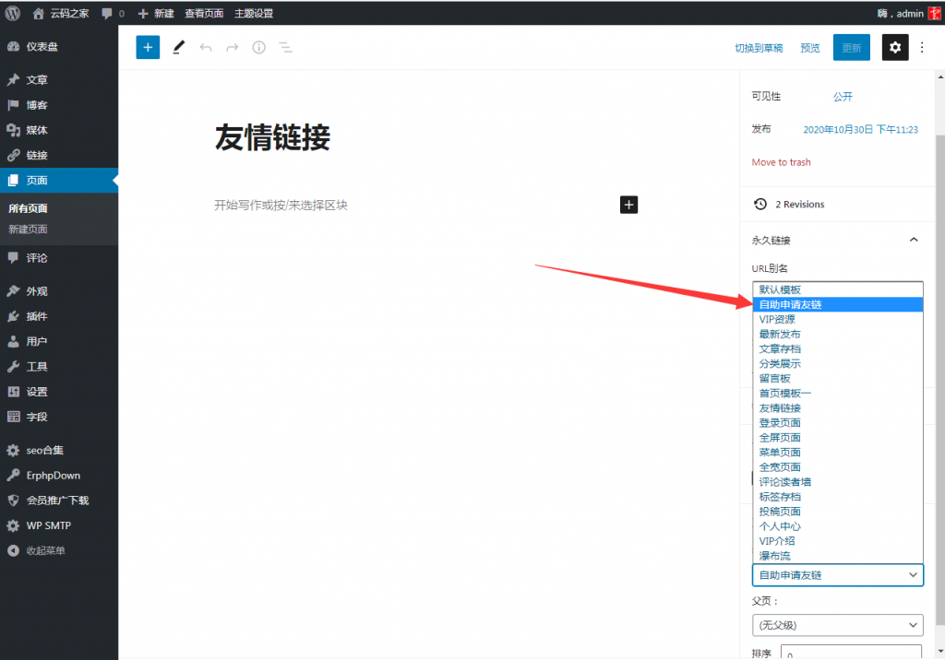Click the redo arrow in toolbar
This screenshot has height=660, width=945.
click(x=233, y=48)
